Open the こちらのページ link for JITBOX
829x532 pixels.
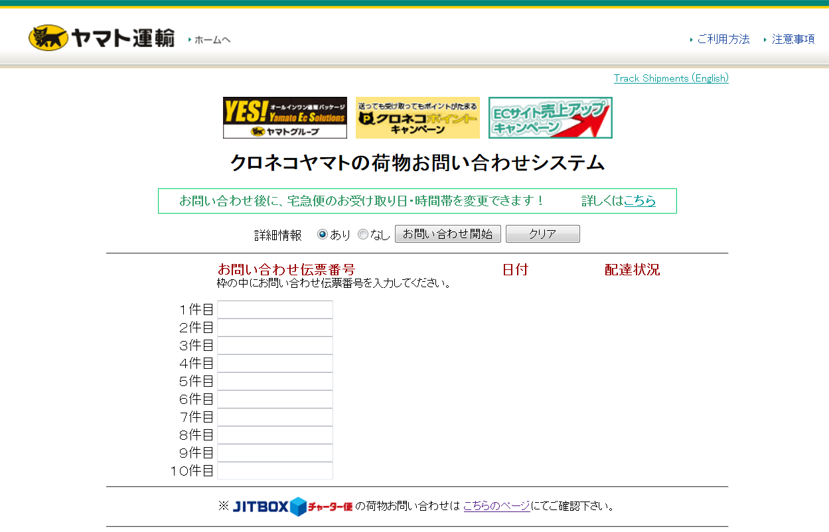[x=496, y=506]
